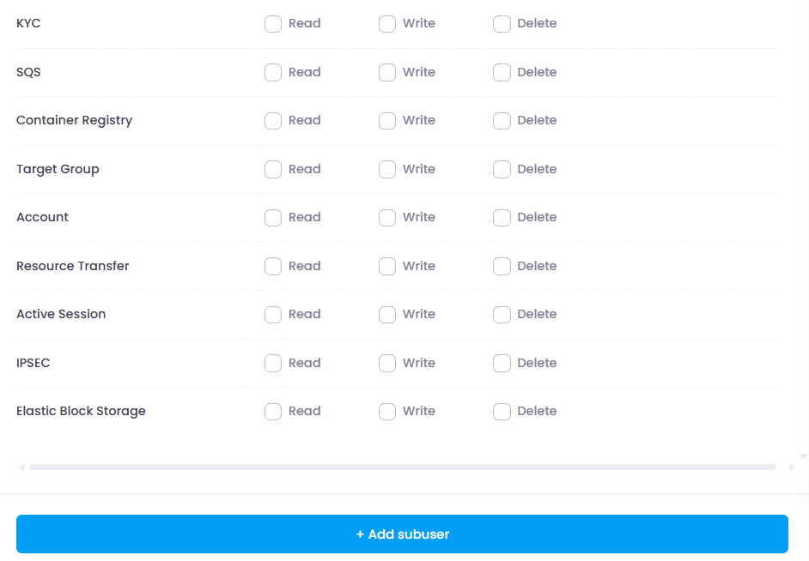Screen dimensions: 809x561
Task: Tick Write for Container Registry
Action: pos(387,121)
